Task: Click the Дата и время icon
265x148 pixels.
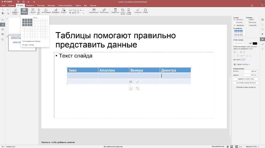Action: 123,11
